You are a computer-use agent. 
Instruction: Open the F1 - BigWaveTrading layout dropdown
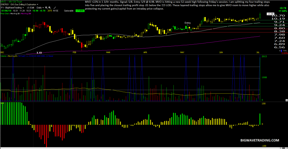pos(12,8)
